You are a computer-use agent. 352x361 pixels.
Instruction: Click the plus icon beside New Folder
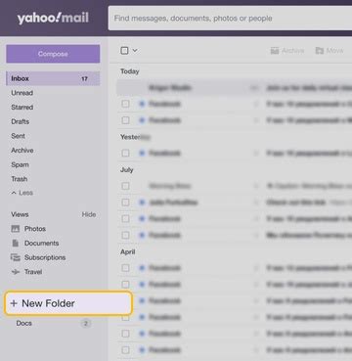(14, 303)
